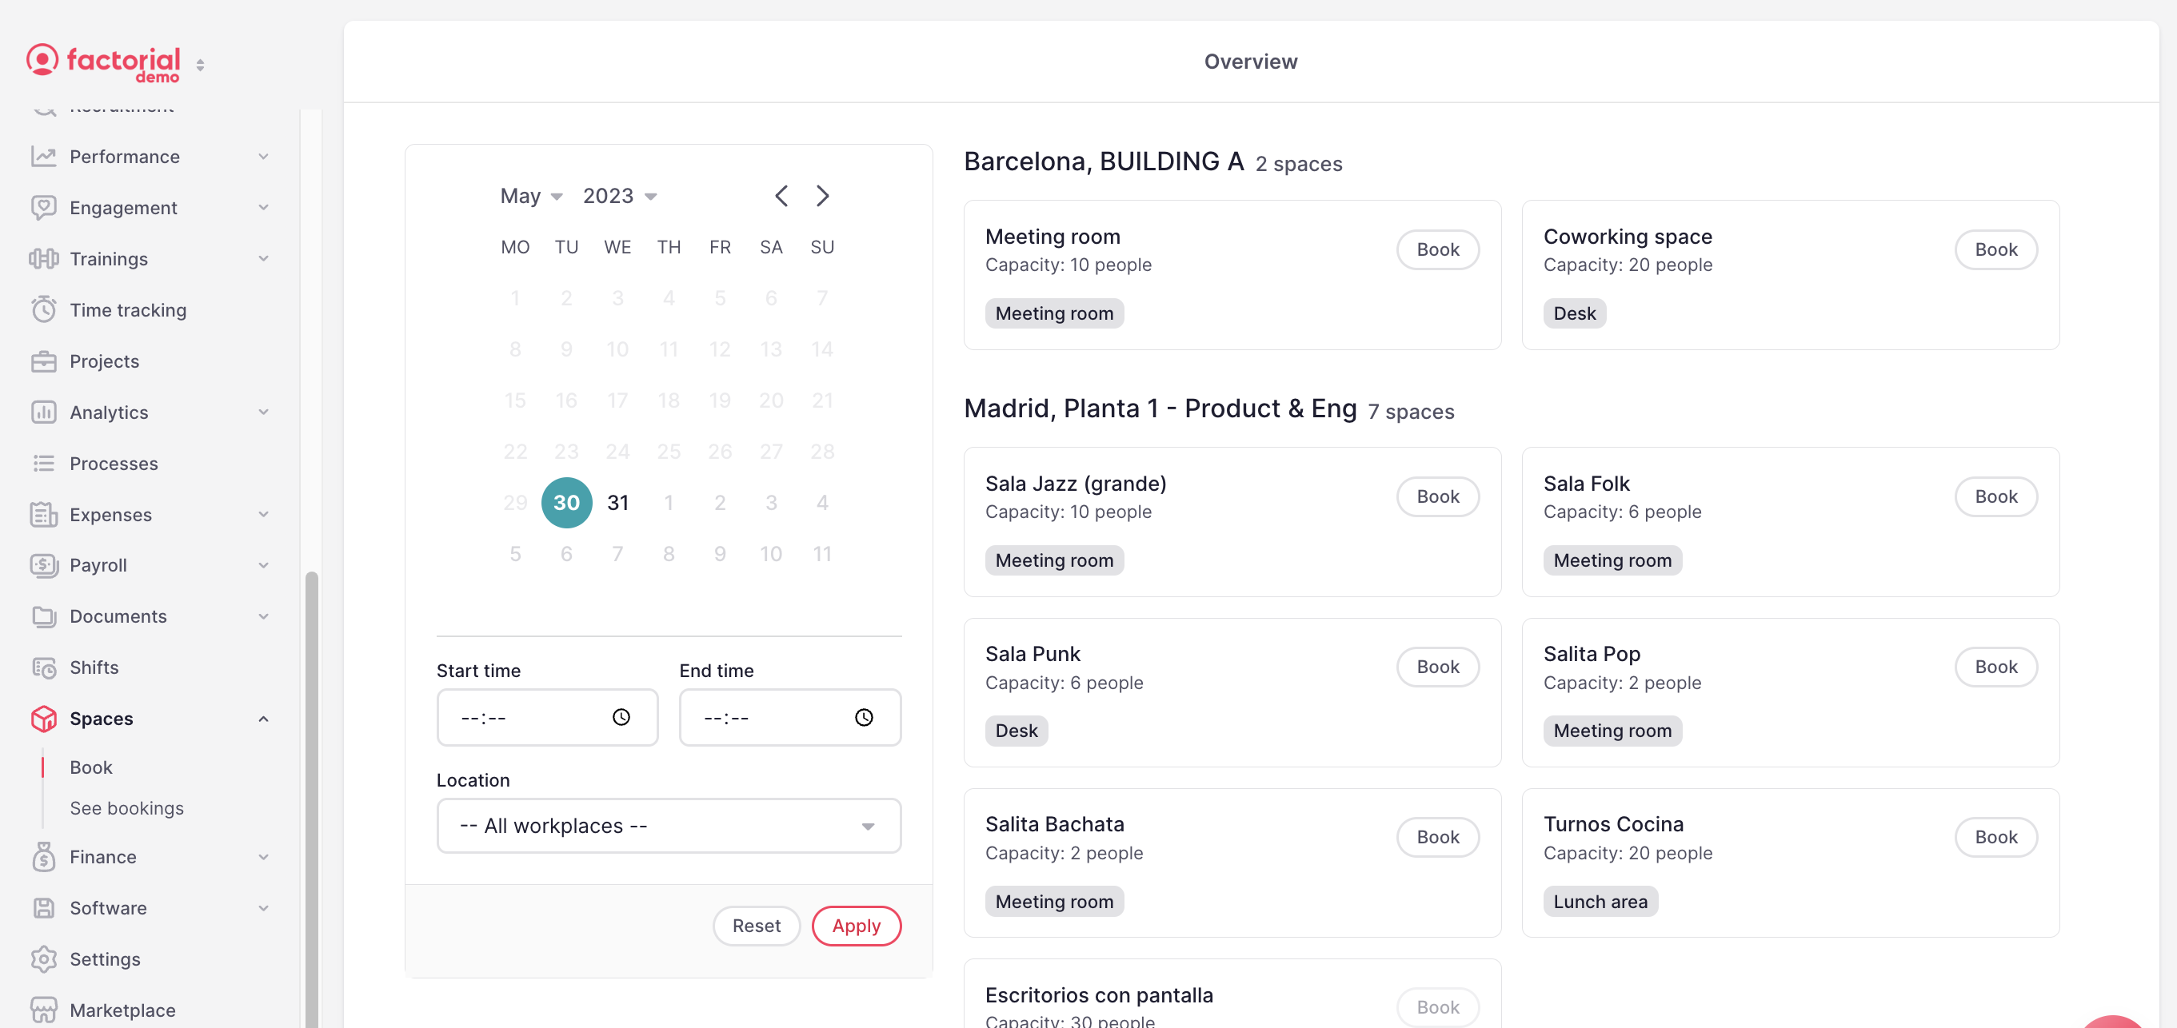Viewport: 2177px width, 1028px height.
Task: Click the Engagement icon in sidebar
Action: [43, 207]
